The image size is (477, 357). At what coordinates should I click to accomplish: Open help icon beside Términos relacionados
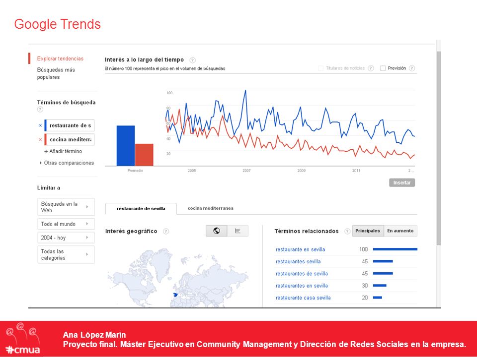click(x=347, y=232)
